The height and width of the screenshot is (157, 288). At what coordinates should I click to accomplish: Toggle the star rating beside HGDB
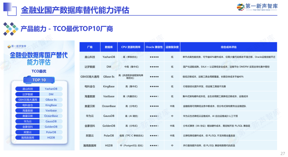(x=154, y=146)
